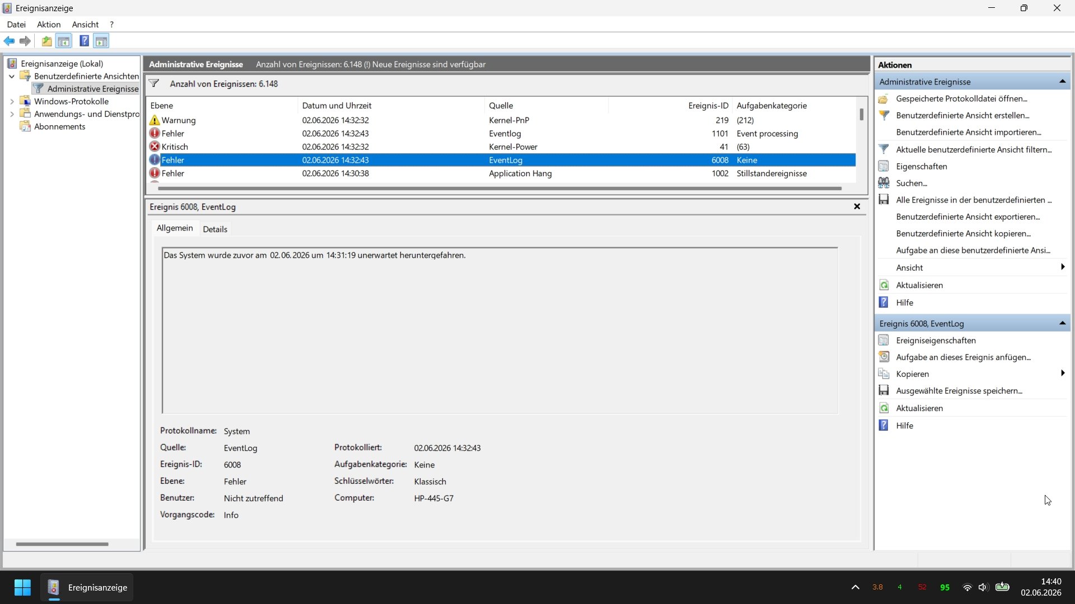
Task: Click the filter funnel icon beside event count
Action: click(154, 84)
